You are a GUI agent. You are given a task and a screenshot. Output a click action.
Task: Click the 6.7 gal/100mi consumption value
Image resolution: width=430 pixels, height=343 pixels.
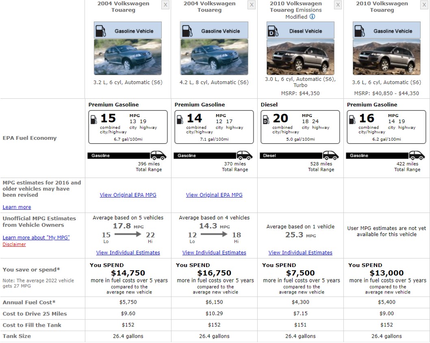pyautogui.click(x=128, y=139)
